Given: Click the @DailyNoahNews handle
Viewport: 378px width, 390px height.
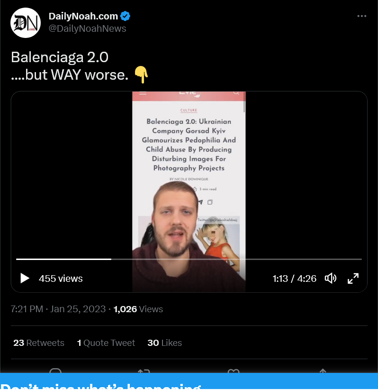Looking at the screenshot, I should (x=88, y=28).
